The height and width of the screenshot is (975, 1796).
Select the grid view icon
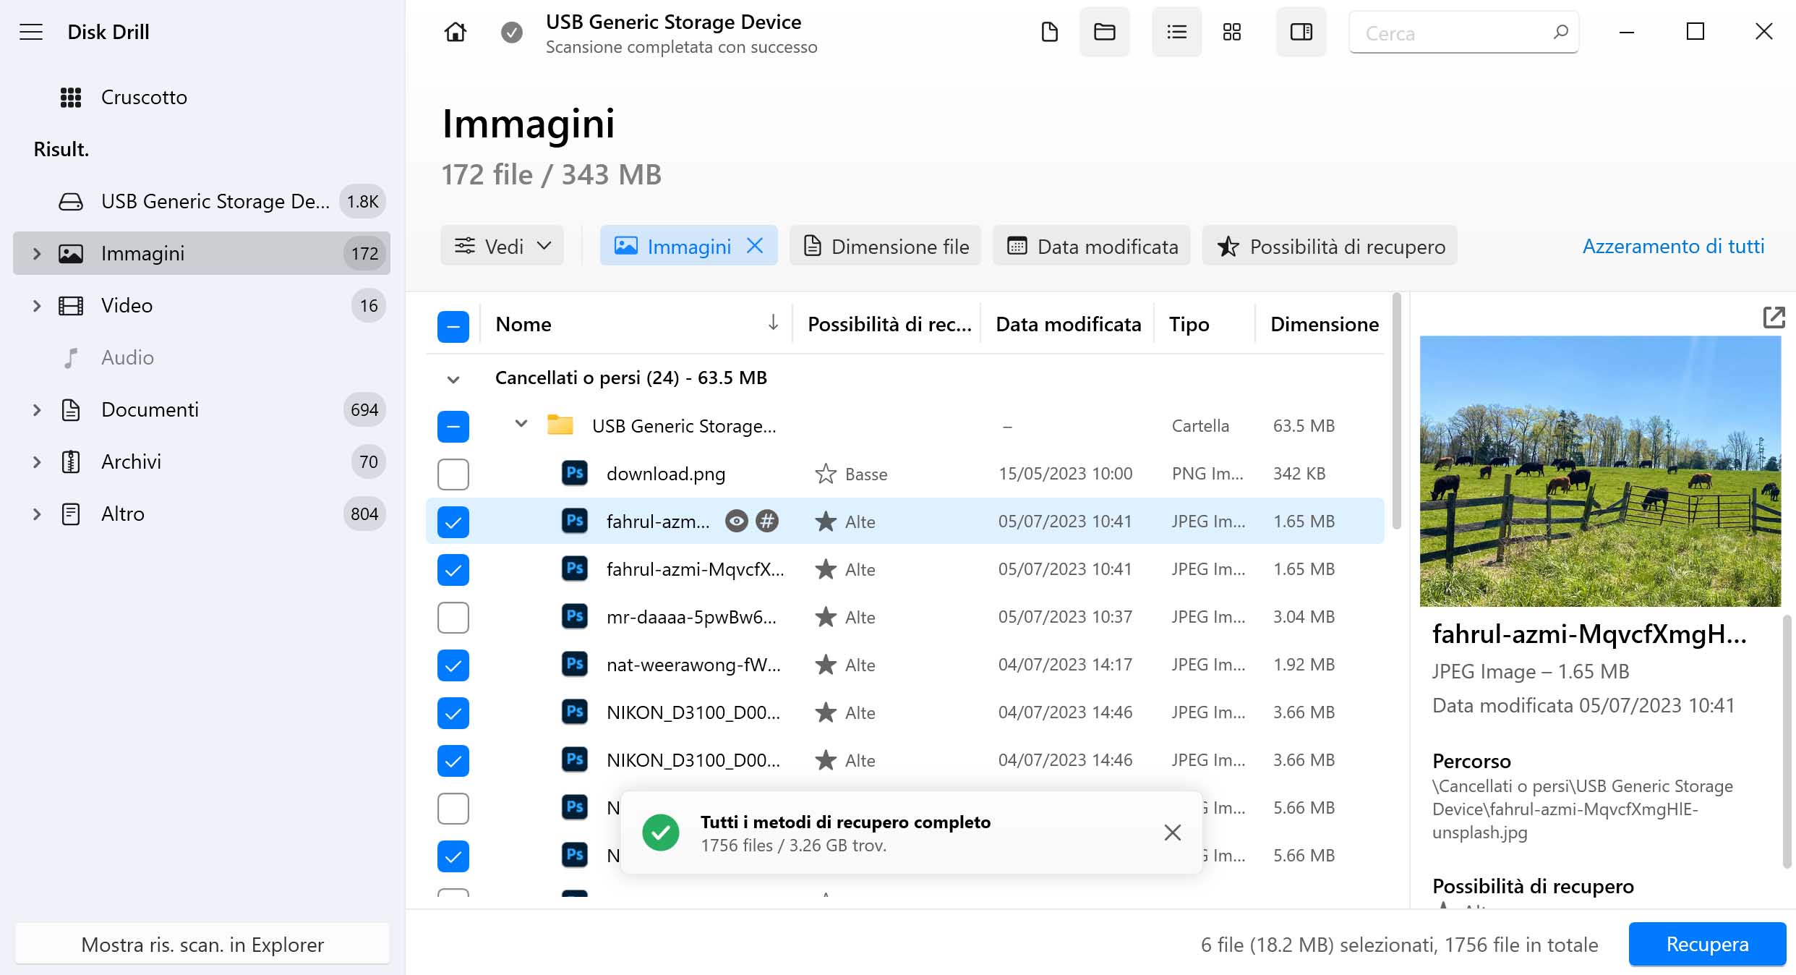(x=1232, y=33)
